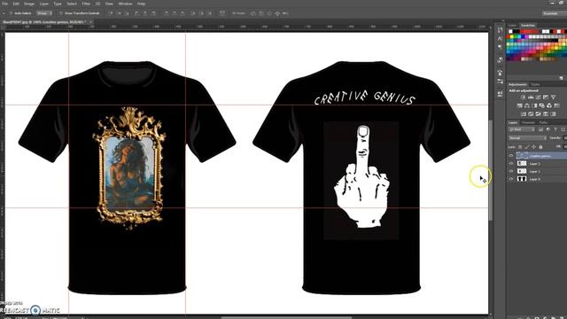The width and height of the screenshot is (567, 319).
Task: Add a Hue/Saturation adjustment
Action: coord(520,105)
